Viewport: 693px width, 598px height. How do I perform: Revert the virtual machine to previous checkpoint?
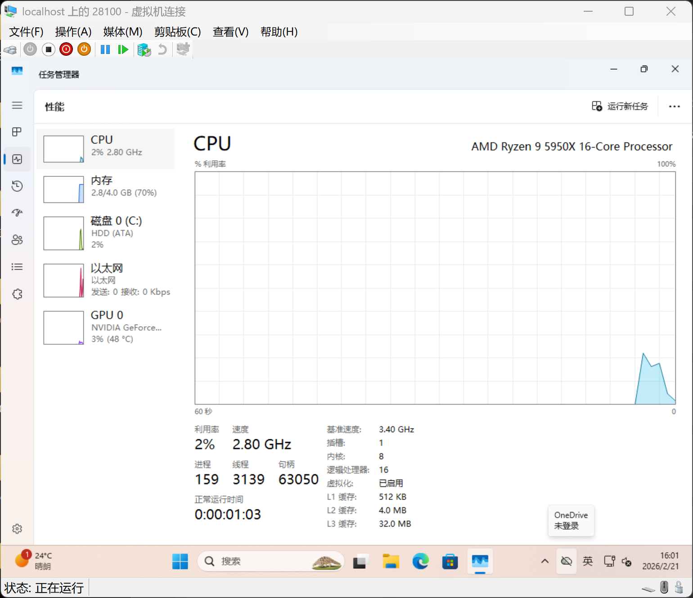coord(162,49)
